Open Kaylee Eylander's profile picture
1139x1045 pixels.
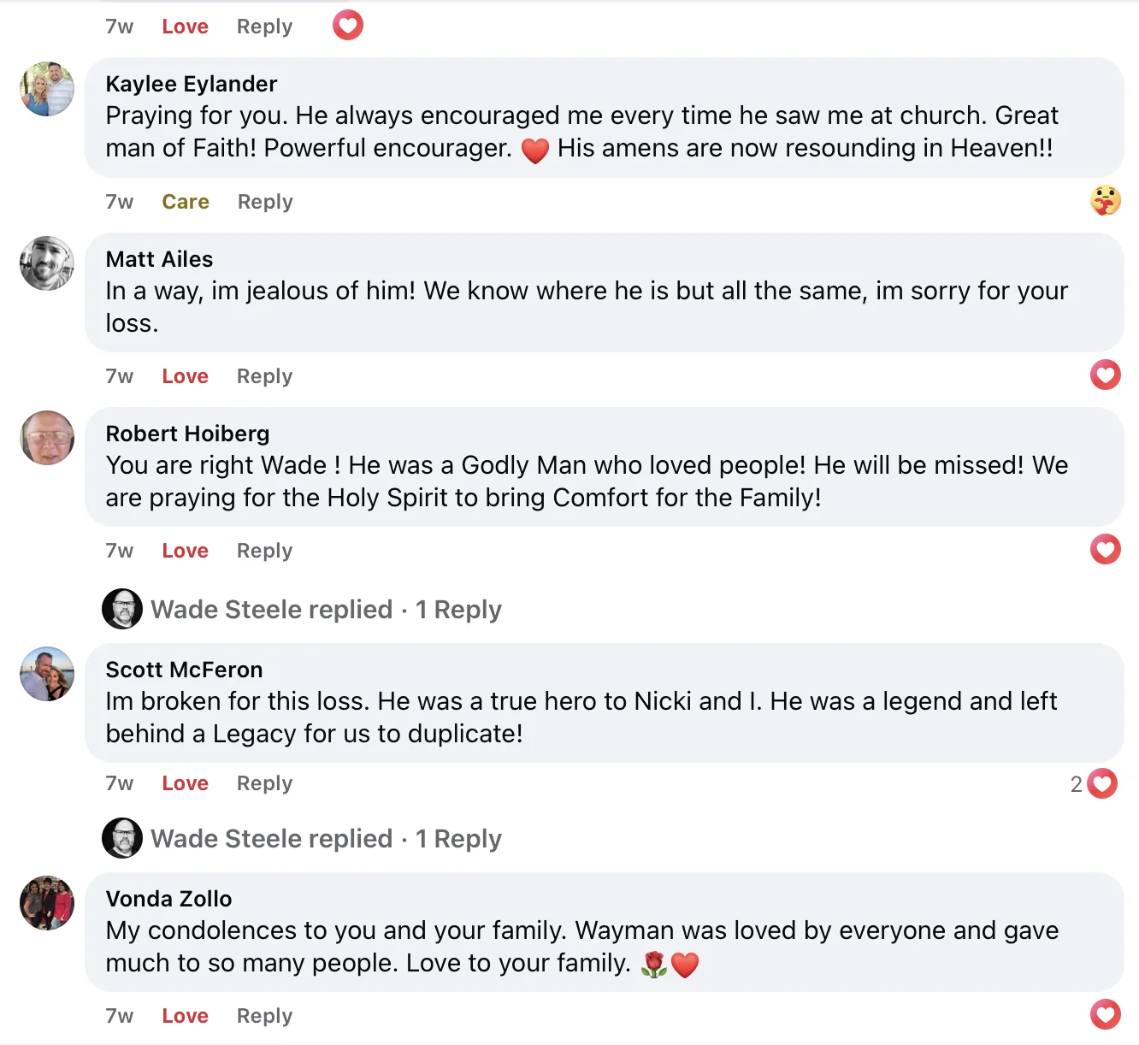point(47,89)
